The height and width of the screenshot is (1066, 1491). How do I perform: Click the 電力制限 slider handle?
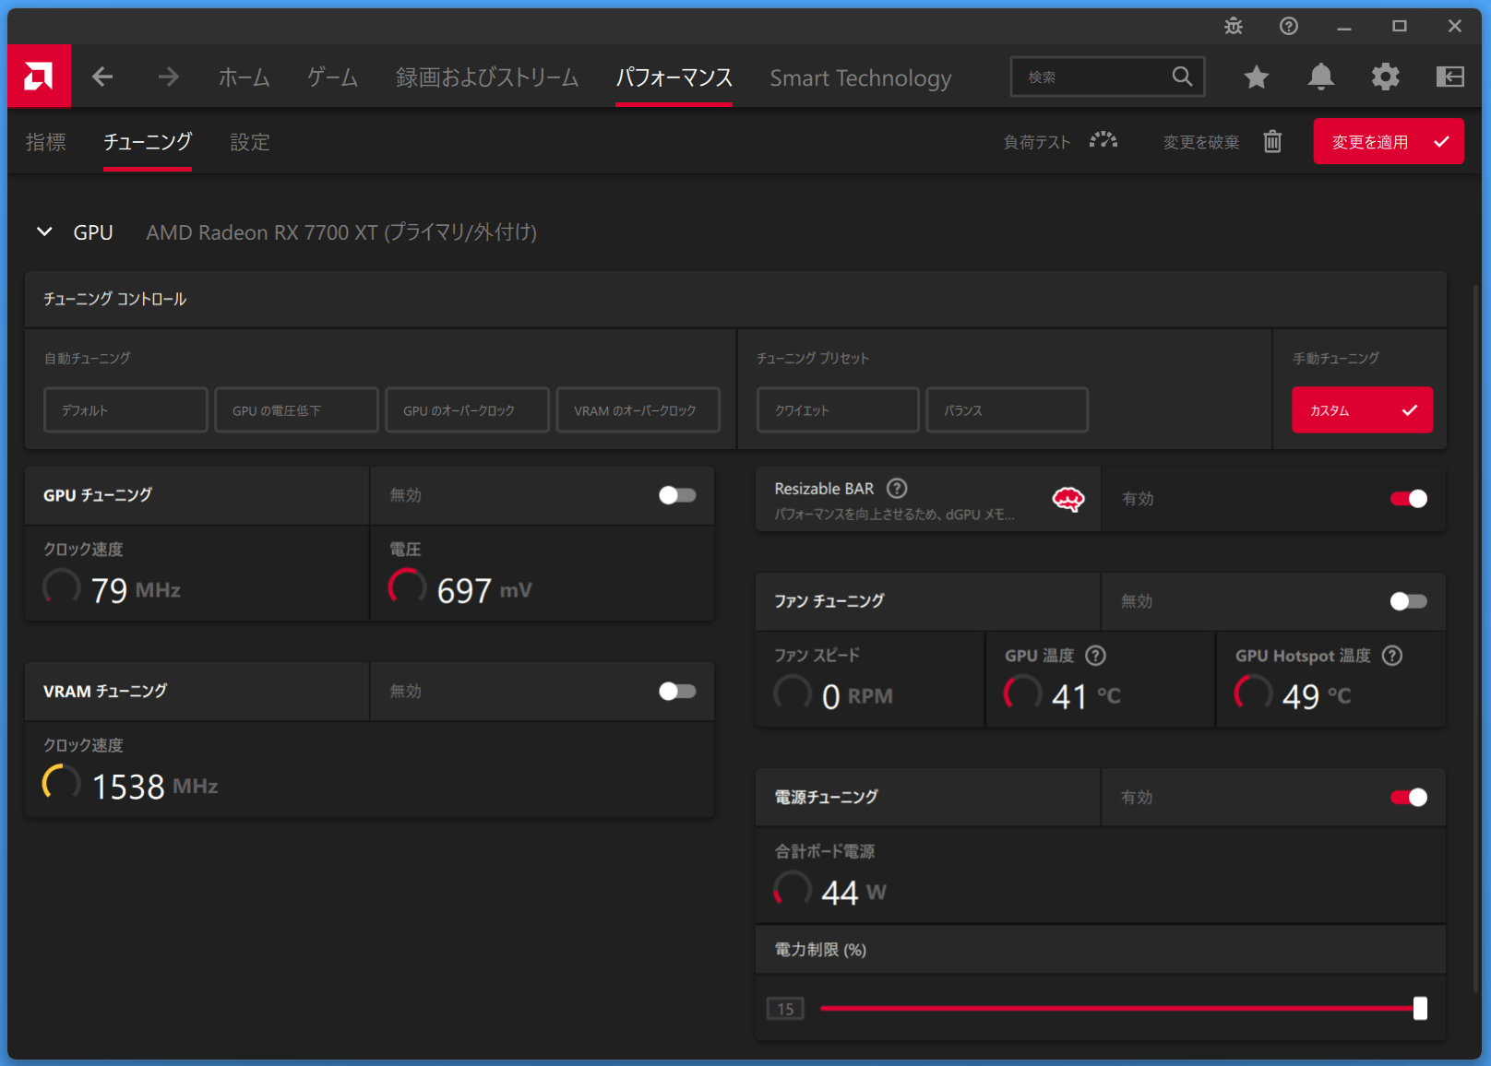click(x=1420, y=1008)
